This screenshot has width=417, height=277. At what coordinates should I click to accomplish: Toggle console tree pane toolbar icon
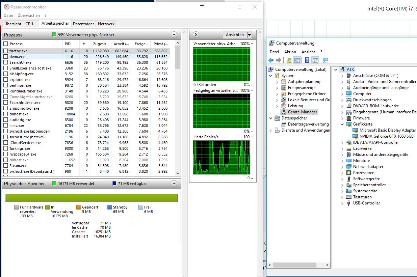click(x=297, y=60)
